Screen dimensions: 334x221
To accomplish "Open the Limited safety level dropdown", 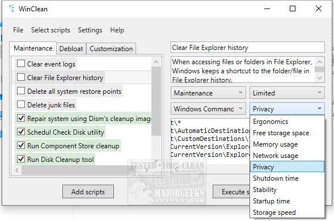I will pyautogui.click(x=287, y=93).
